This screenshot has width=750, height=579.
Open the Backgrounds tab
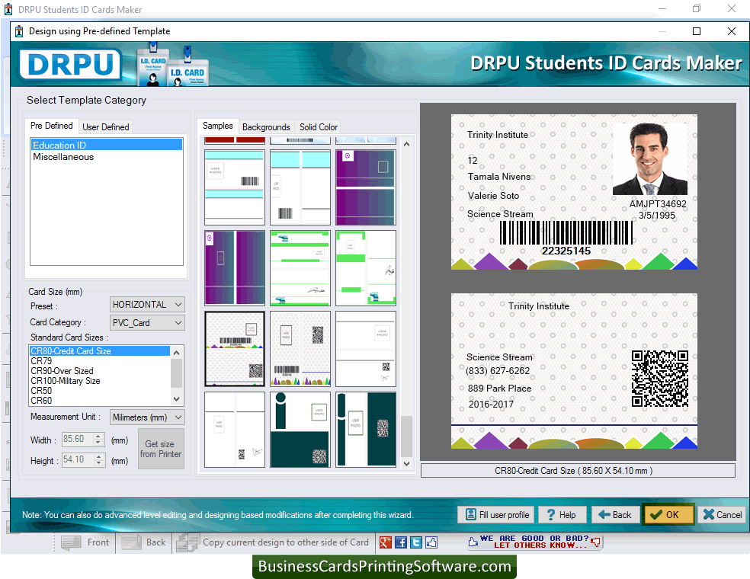pyautogui.click(x=266, y=127)
